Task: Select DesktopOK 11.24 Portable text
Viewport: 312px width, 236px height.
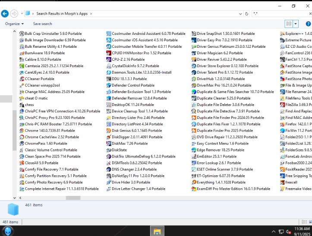Action: [133, 105]
